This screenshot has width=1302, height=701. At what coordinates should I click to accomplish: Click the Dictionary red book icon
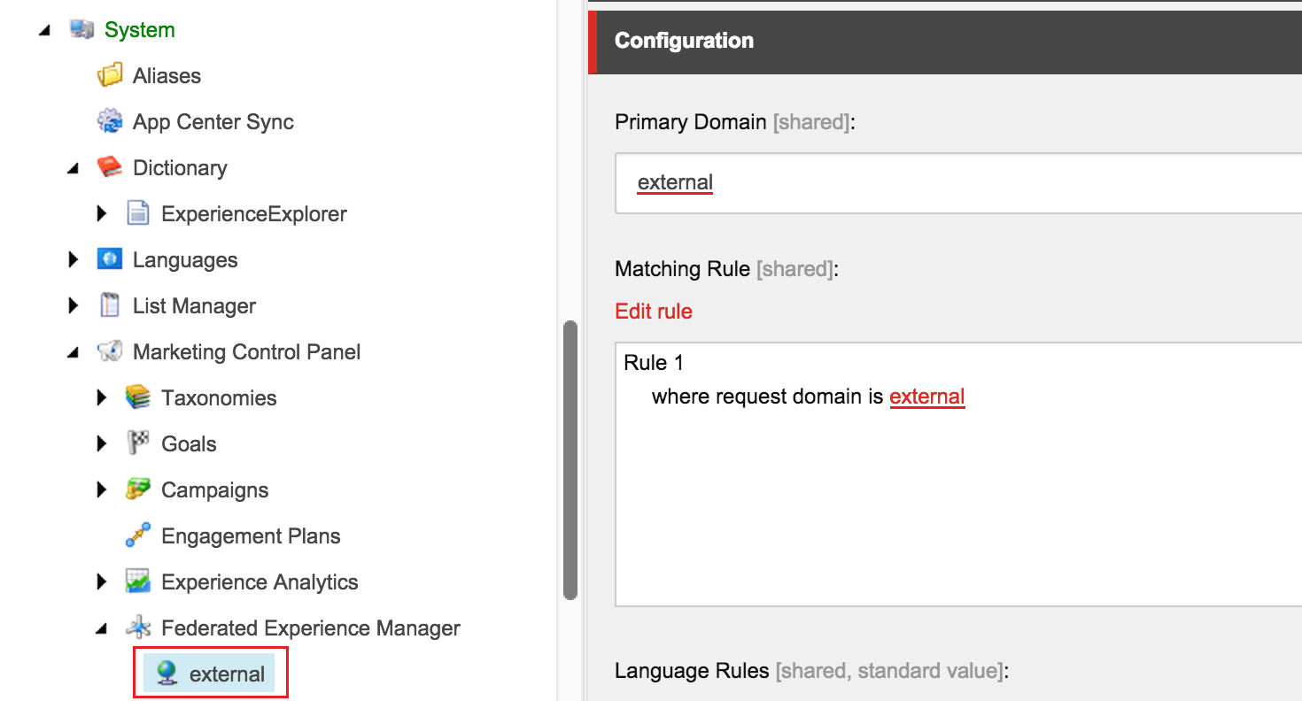pyautogui.click(x=110, y=167)
